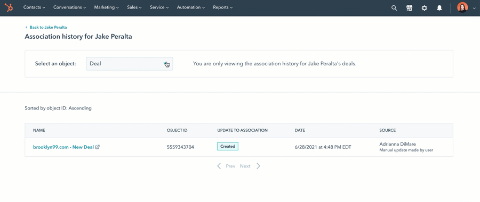Screen dimensions: 480x202
Task: Click the UPDATE TO ASSOCIATION column header
Action: tap(243, 130)
